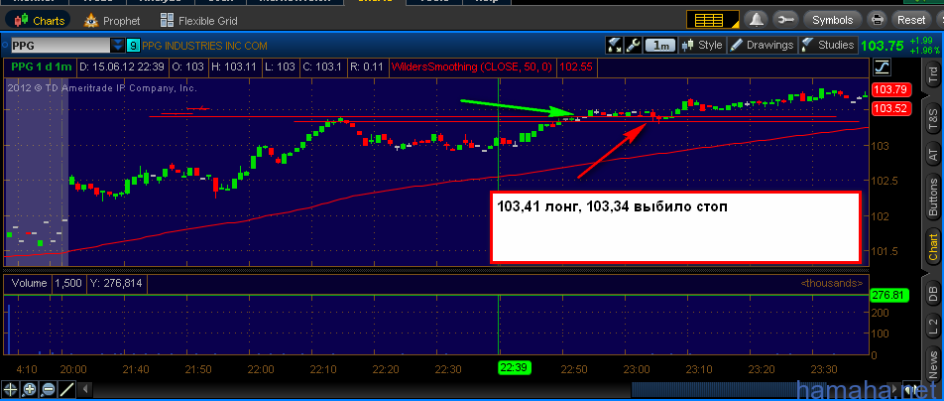Viewport: 944px width, 401px height.
Task: Open the wrench setup icon in top bar
Action: pos(785,20)
